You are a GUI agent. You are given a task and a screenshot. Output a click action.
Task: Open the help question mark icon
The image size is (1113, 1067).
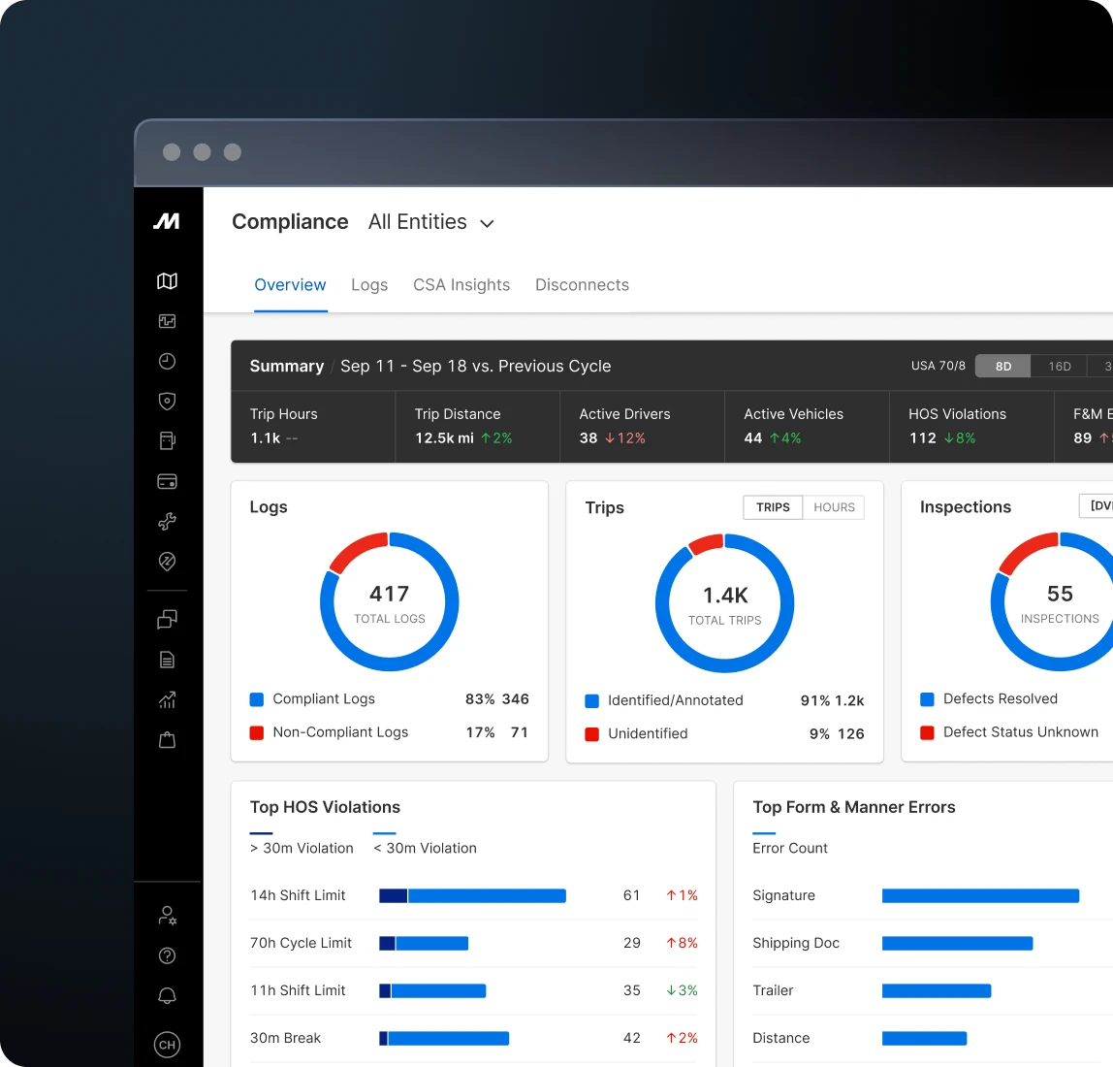167,955
